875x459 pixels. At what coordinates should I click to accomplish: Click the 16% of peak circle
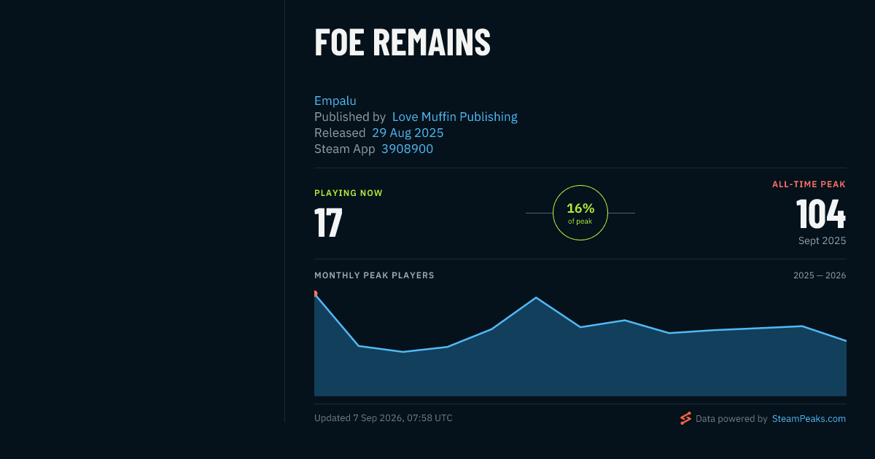[x=580, y=213]
